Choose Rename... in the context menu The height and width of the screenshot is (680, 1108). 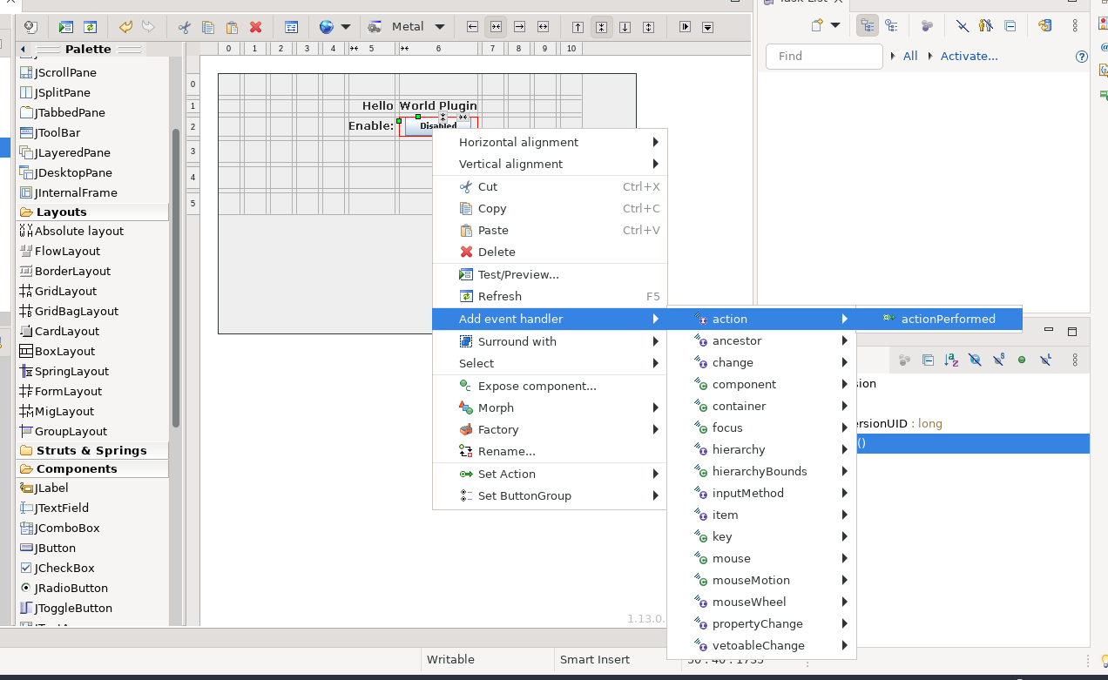point(506,451)
